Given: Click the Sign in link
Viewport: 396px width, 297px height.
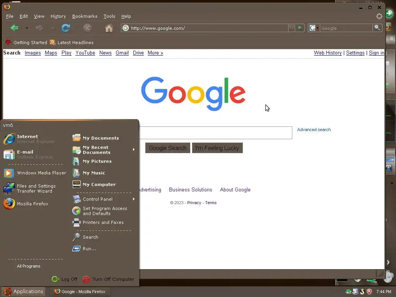Looking at the screenshot, I should [376, 53].
